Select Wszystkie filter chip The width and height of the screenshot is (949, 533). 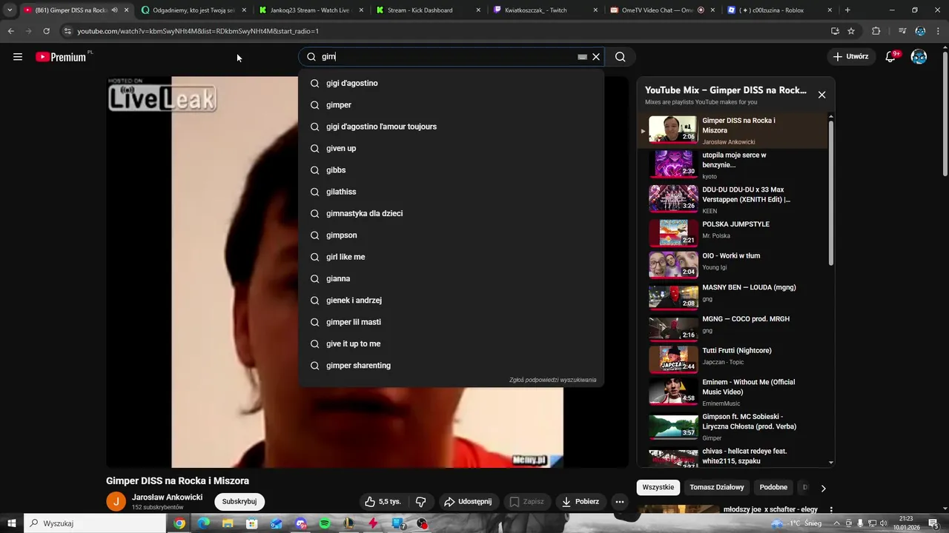(x=658, y=487)
